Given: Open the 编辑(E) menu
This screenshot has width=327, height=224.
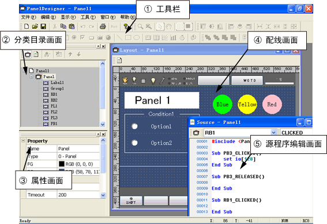Looking at the screenshot, I should (x=48, y=17).
